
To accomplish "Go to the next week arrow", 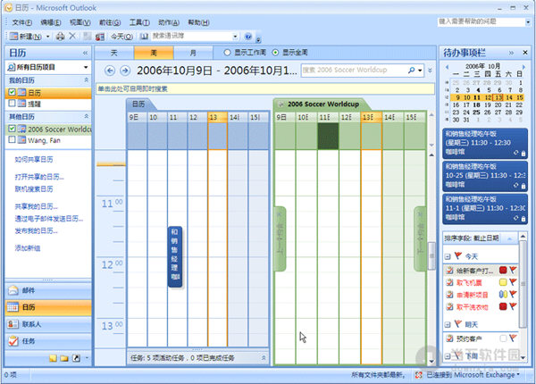I will [124, 71].
